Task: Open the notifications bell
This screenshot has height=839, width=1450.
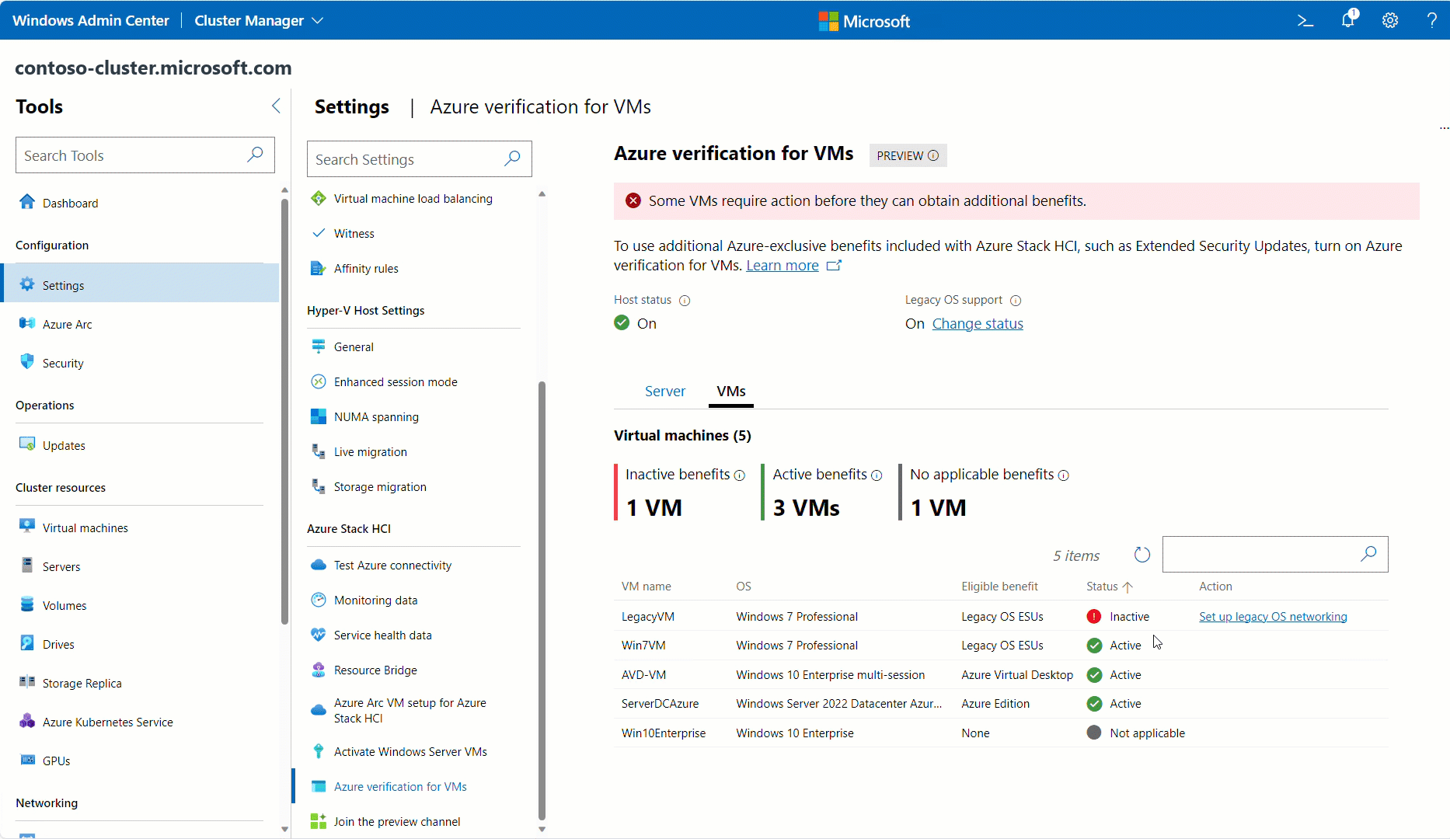Action: click(1348, 20)
